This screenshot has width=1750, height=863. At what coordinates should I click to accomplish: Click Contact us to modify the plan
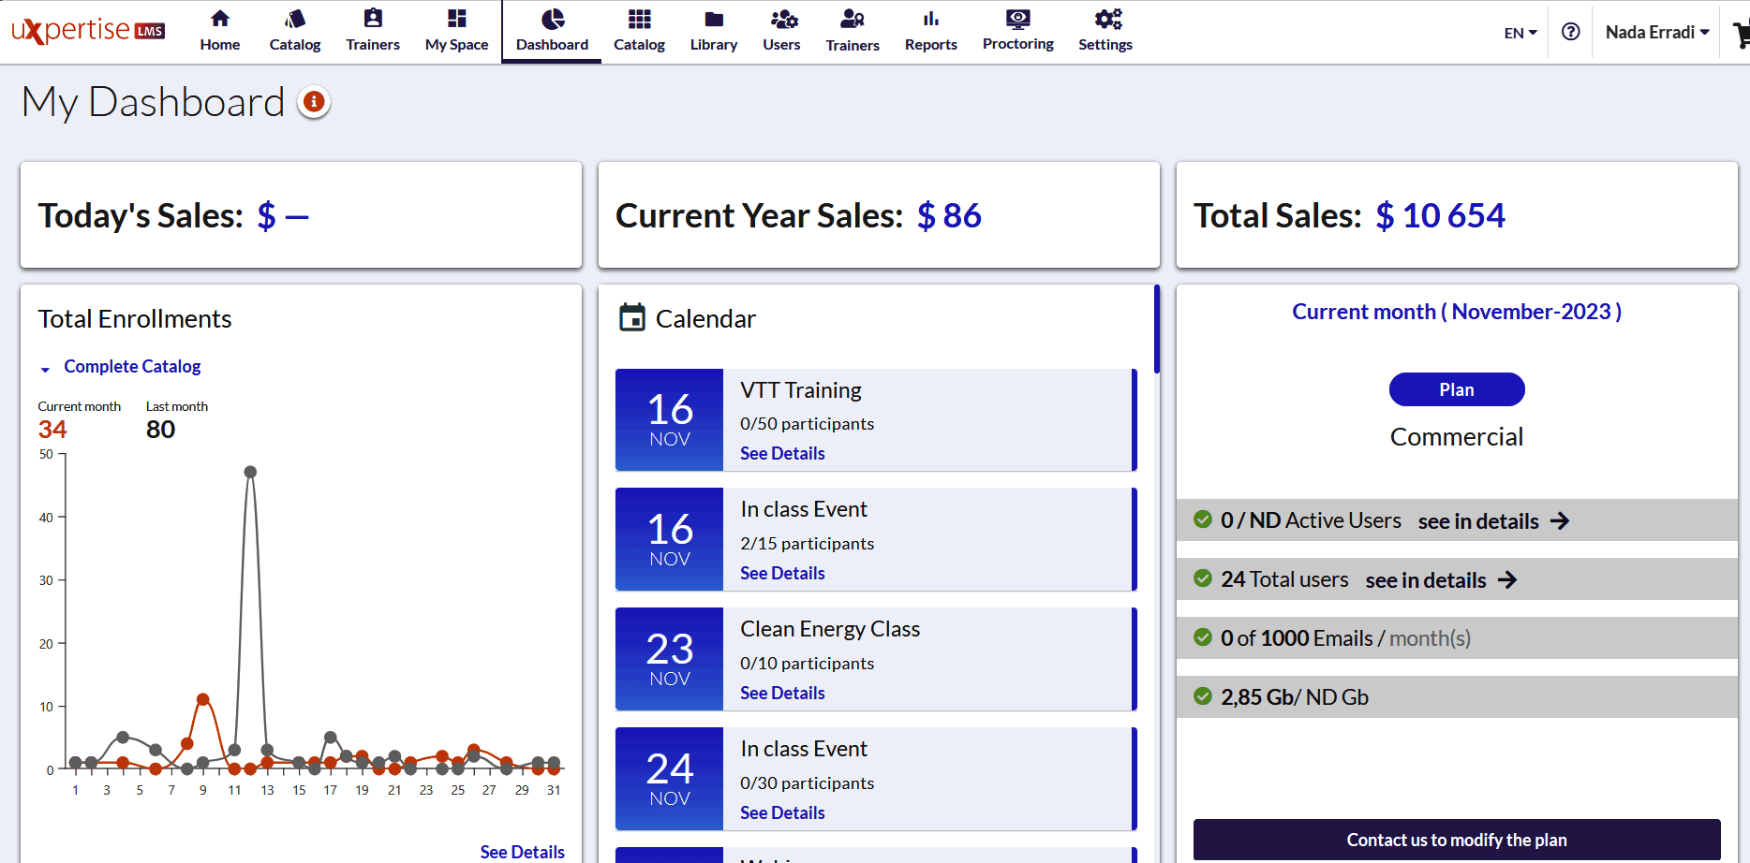pos(1457,840)
